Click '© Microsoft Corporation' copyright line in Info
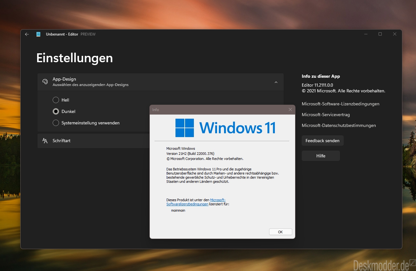416x271 pixels. pos(205,159)
